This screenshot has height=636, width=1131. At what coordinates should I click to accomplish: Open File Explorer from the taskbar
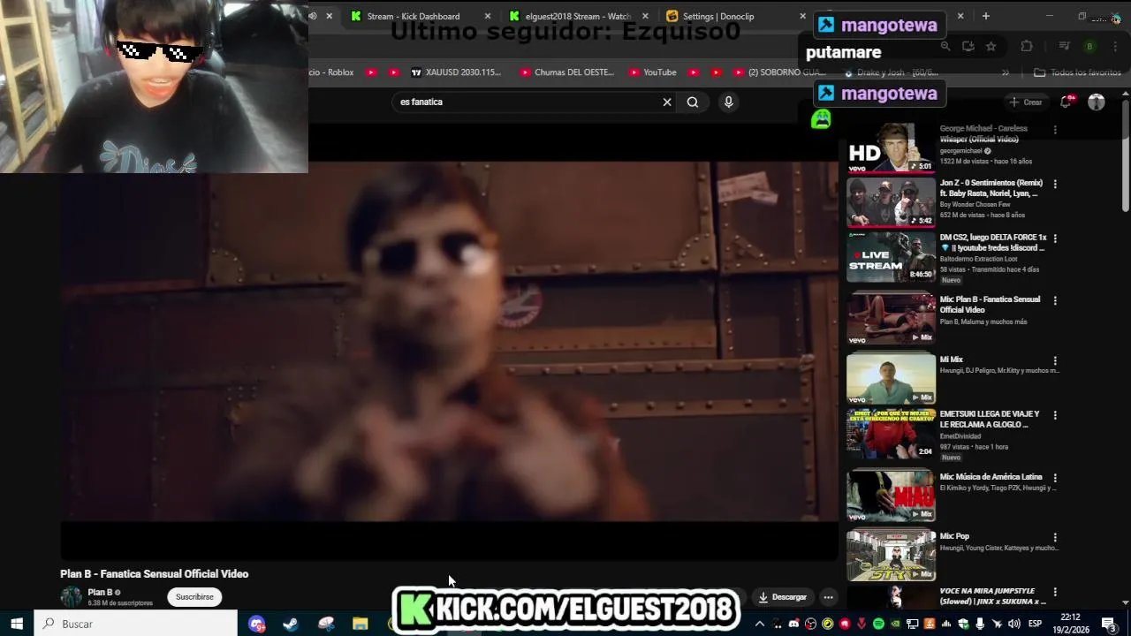point(360,624)
